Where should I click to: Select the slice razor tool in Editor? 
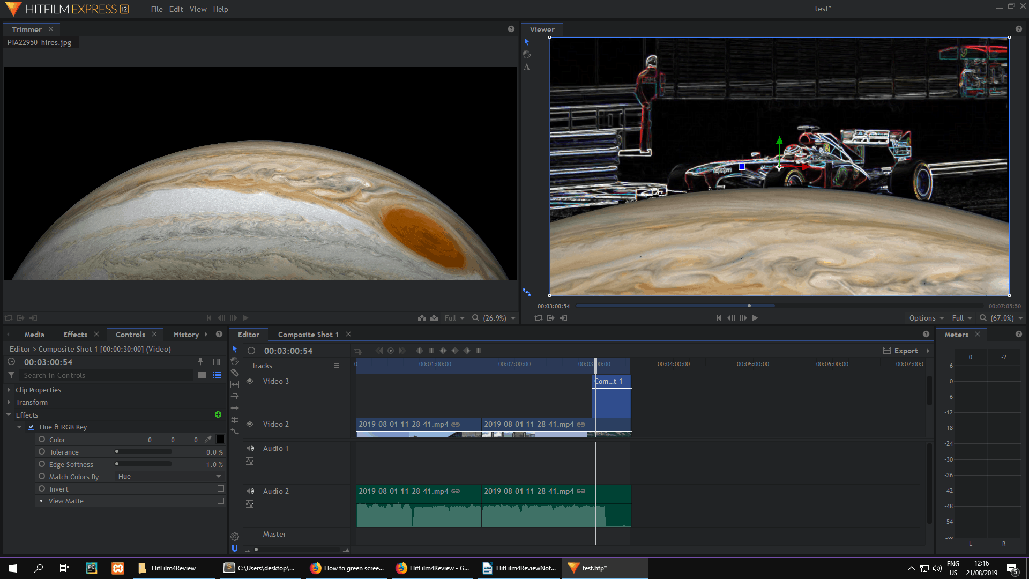coord(235,373)
